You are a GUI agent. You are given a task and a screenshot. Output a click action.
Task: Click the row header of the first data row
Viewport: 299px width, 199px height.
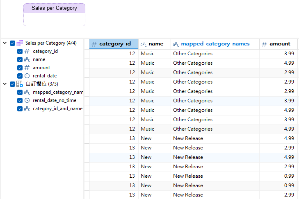tap(87, 54)
